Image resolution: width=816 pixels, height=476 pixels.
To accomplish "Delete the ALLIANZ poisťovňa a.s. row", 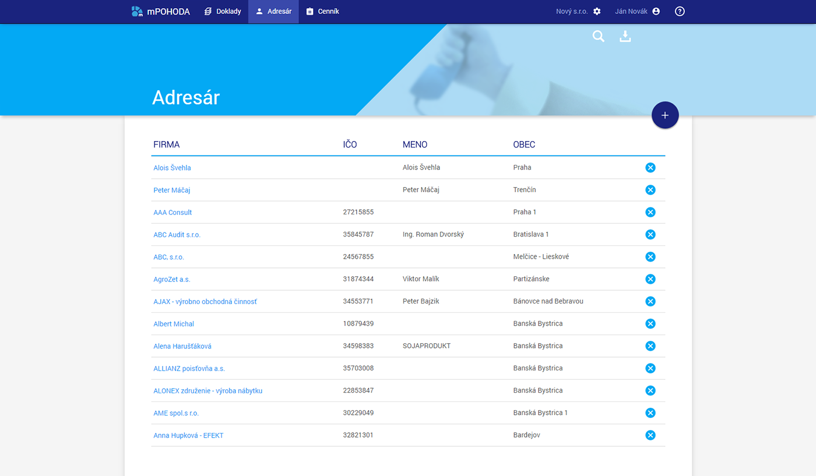I will tap(650, 368).
